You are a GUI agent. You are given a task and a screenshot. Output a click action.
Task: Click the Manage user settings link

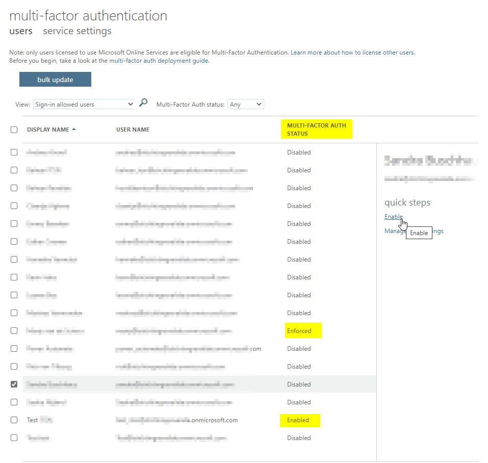[x=414, y=231]
